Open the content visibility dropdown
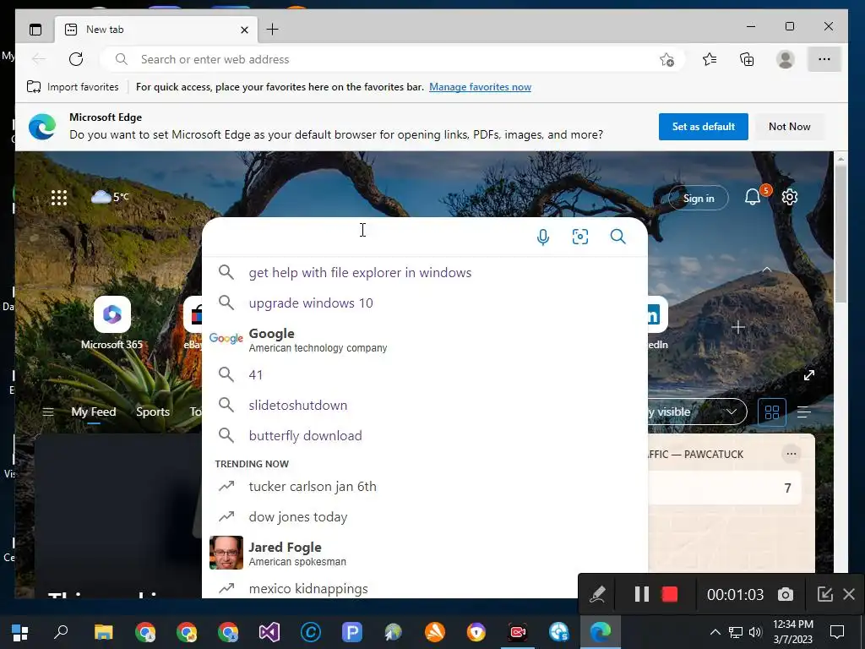 click(x=697, y=412)
